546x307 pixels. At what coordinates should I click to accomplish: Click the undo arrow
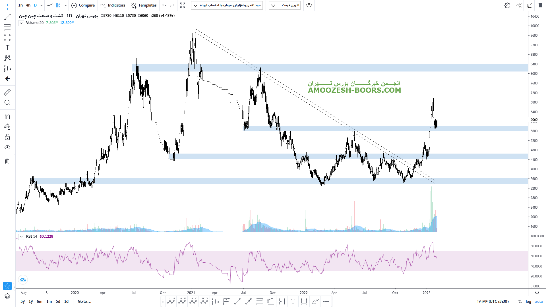tap(164, 5)
